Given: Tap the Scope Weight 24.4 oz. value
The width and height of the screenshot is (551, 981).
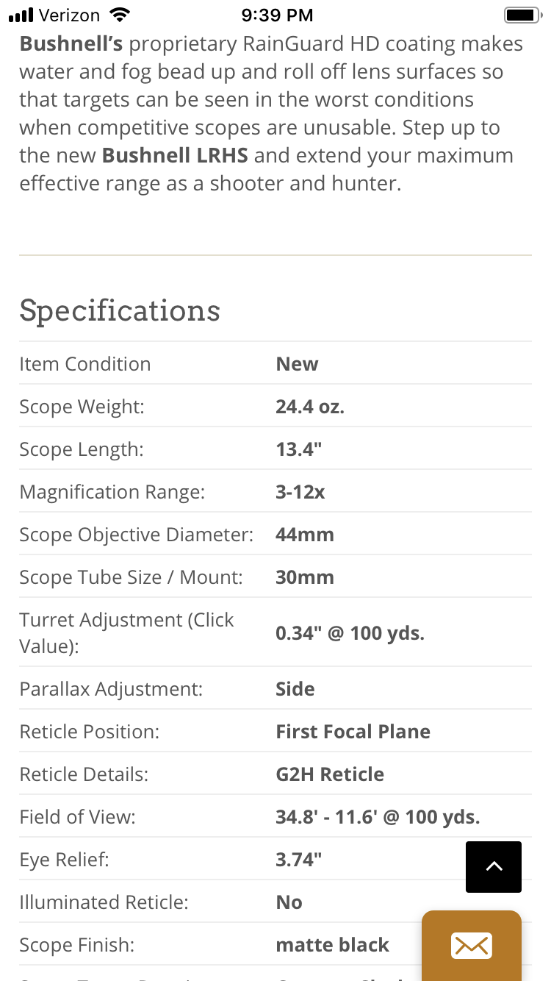Looking at the screenshot, I should pyautogui.click(x=310, y=407).
